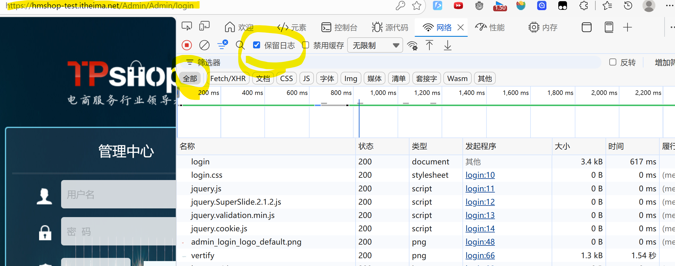Viewport: 675px width, 266px height.
Task: Select the 文档 filter type
Action: [x=263, y=78]
